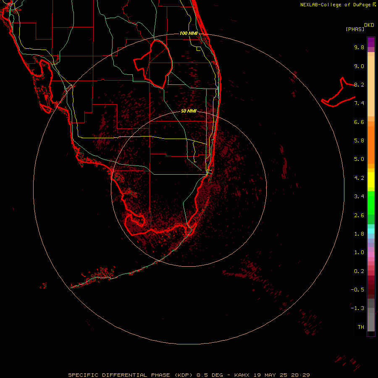Click the purple swatch atop the color bar
378x378 pixels.
pos(371,42)
